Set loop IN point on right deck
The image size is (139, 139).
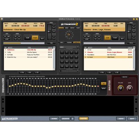85,36
